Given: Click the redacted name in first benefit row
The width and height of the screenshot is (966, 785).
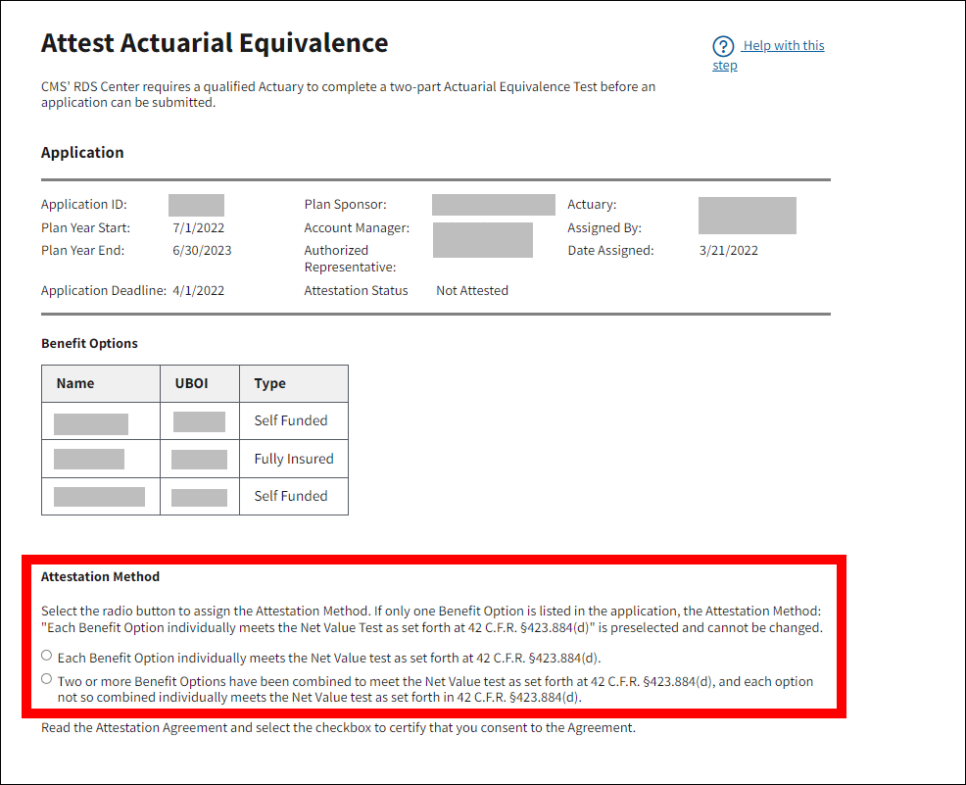Looking at the screenshot, I should pos(91,423).
